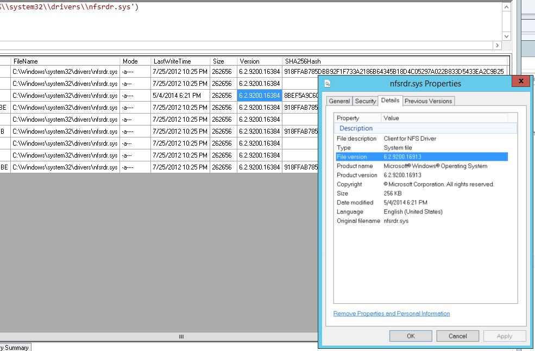The width and height of the screenshot is (535, 351).
Task: Click the file icon in Properties title bar
Action: pyautogui.click(x=328, y=84)
